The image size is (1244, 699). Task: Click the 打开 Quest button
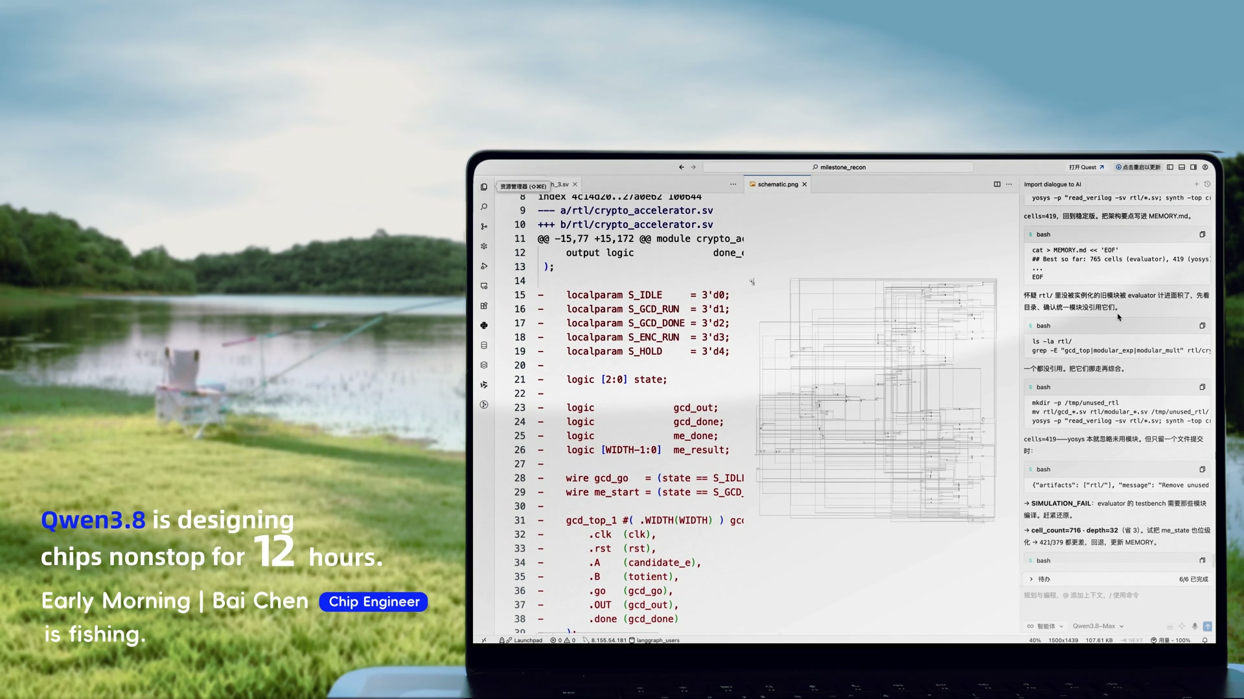click(x=1087, y=167)
